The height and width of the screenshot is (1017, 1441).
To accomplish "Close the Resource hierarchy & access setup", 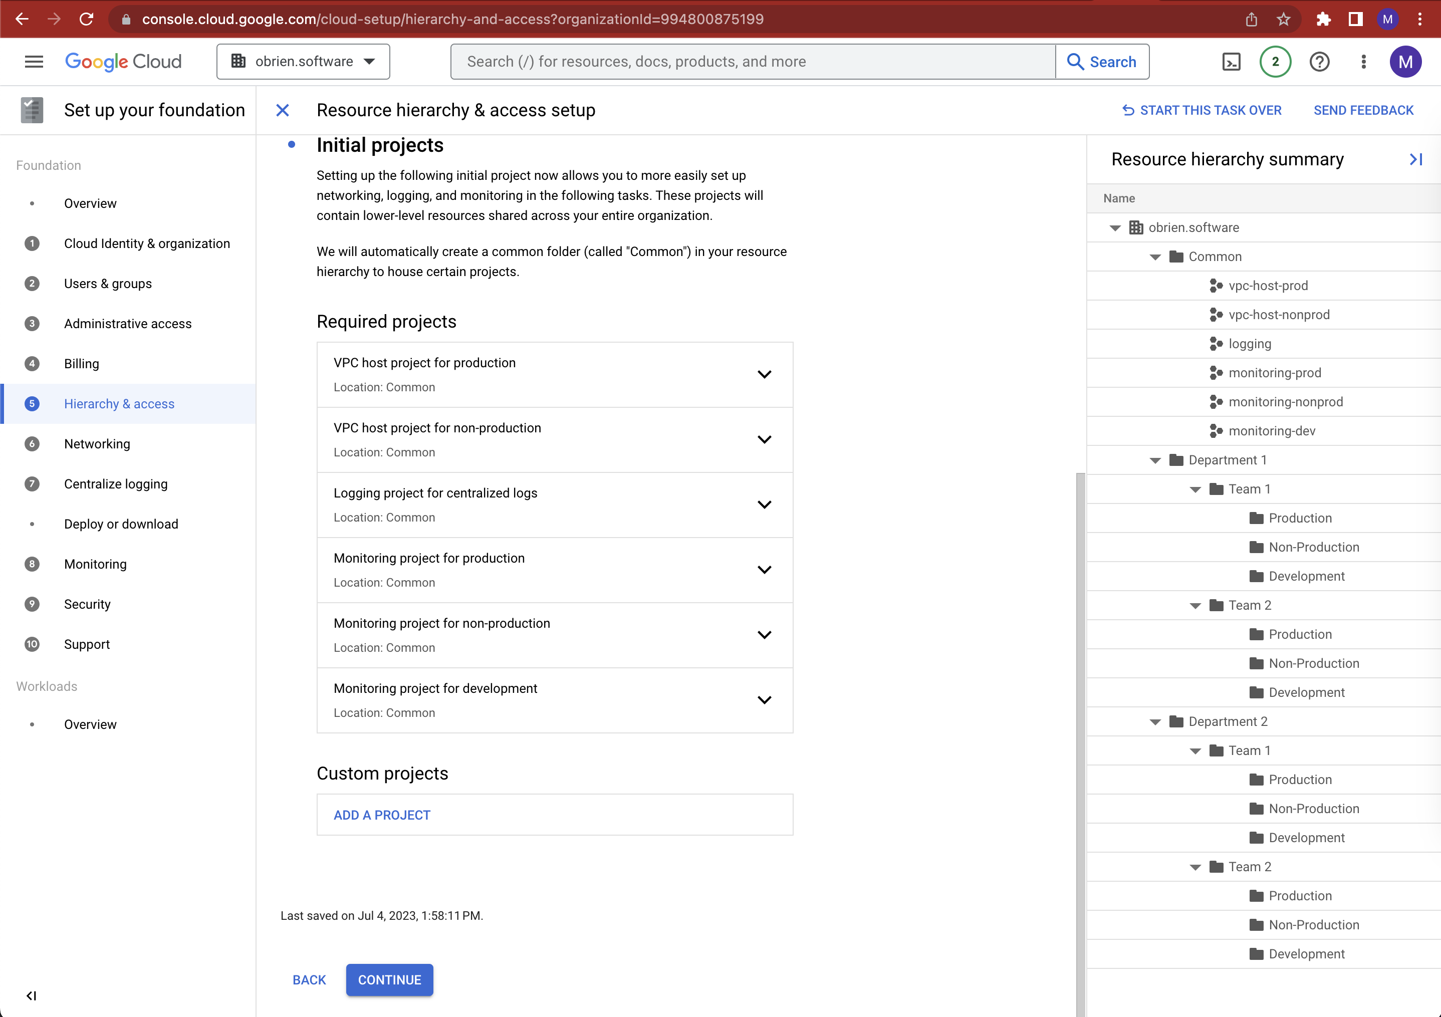I will pyautogui.click(x=283, y=110).
